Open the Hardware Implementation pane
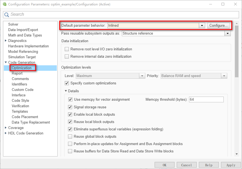Image resolution: width=242 pixels, height=169 pixels. [28, 46]
